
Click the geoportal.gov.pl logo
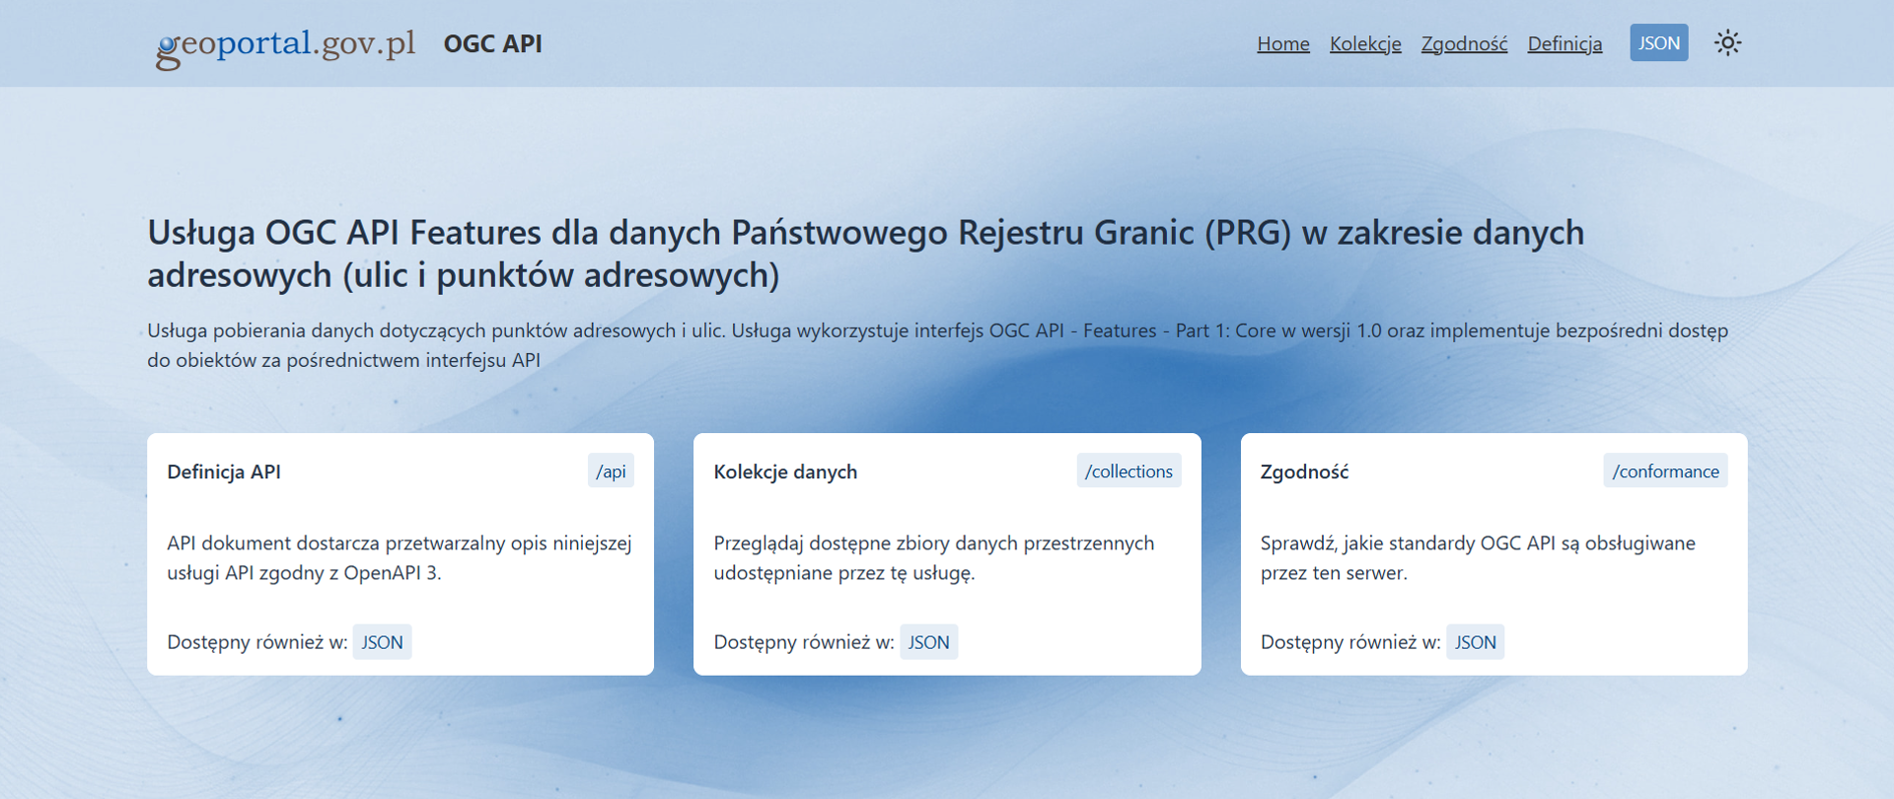[286, 46]
